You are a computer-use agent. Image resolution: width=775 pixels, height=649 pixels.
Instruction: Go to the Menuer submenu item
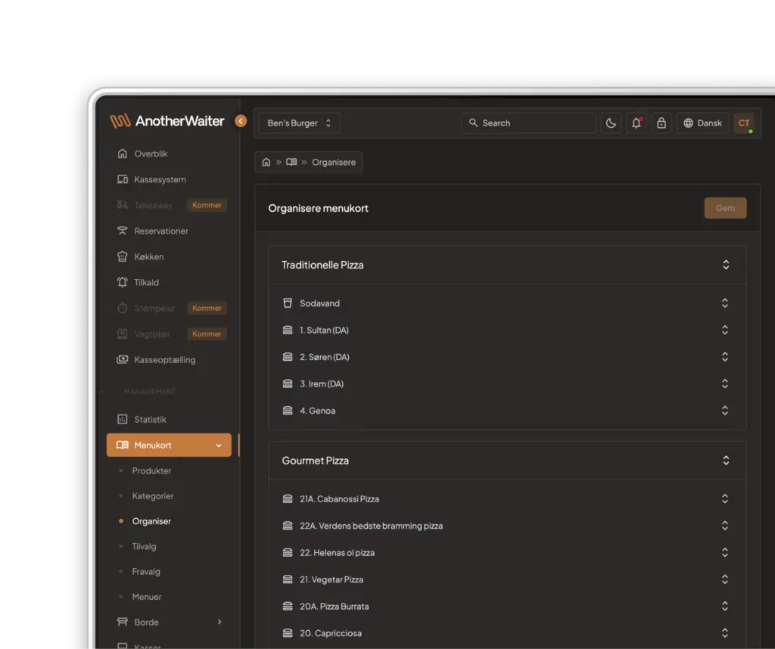(146, 597)
